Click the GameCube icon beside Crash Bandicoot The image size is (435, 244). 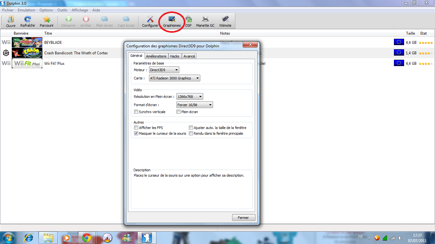[6, 53]
